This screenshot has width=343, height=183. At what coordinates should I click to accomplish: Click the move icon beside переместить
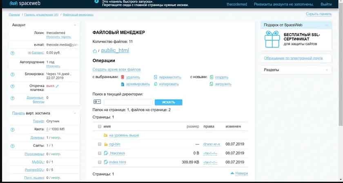(156, 77)
